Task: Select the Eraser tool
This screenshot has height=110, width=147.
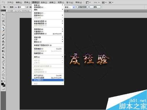Action: [x=3, y=48]
